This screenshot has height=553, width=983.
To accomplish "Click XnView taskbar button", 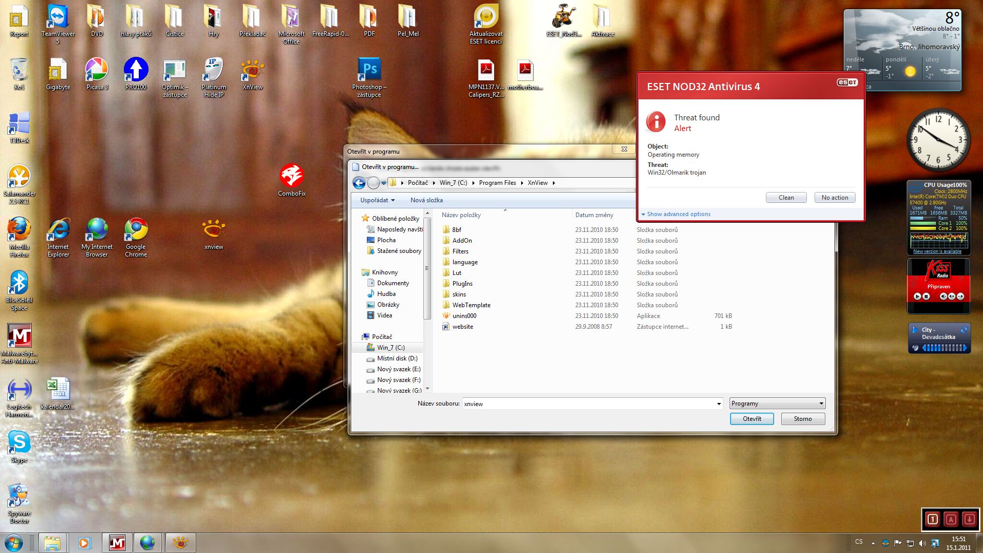I will point(180,542).
